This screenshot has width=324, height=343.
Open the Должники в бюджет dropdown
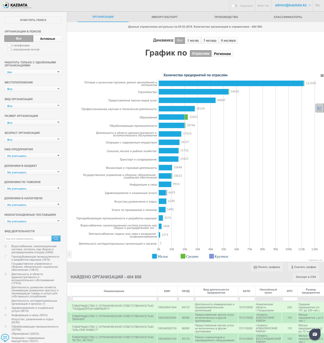[x=33, y=172]
